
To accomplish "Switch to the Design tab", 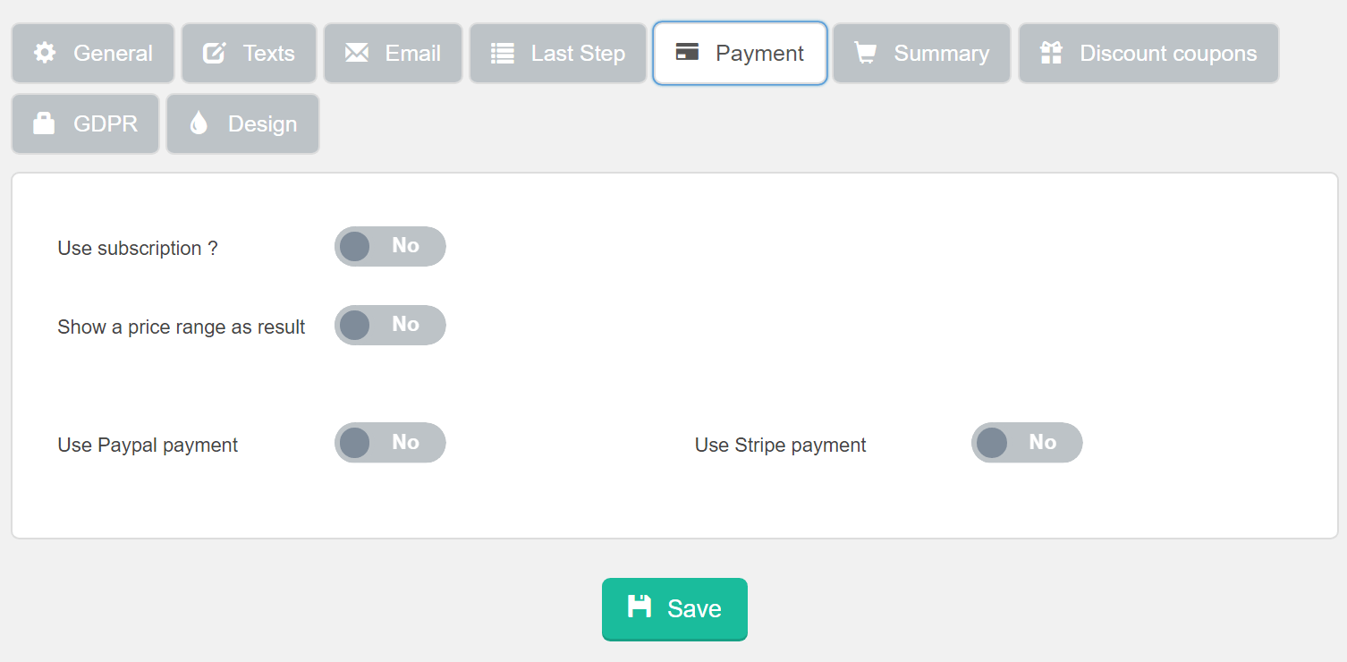I will pos(242,123).
